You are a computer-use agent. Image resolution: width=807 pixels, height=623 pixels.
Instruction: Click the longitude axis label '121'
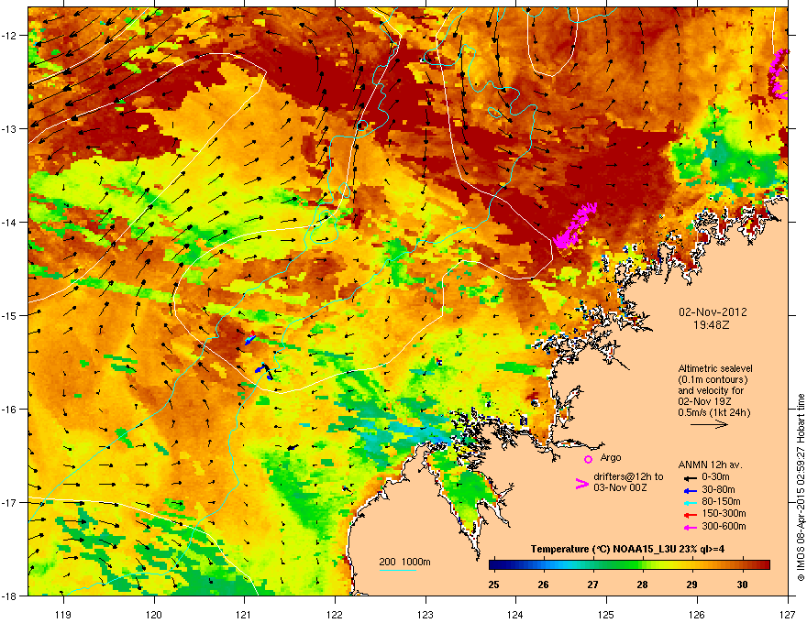(244, 614)
